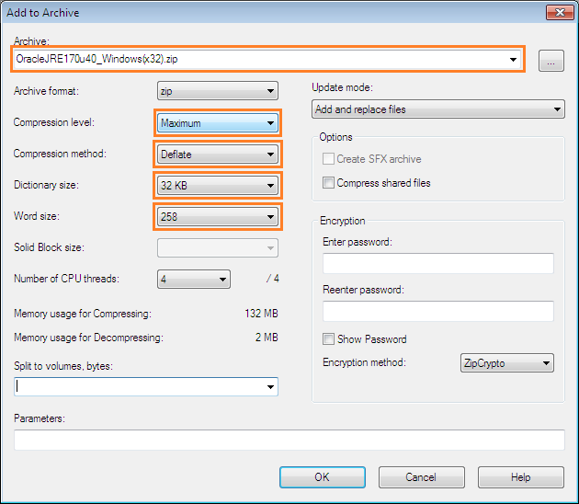Confirm with the OK button
Image resolution: width=579 pixels, height=504 pixels.
[x=323, y=477]
